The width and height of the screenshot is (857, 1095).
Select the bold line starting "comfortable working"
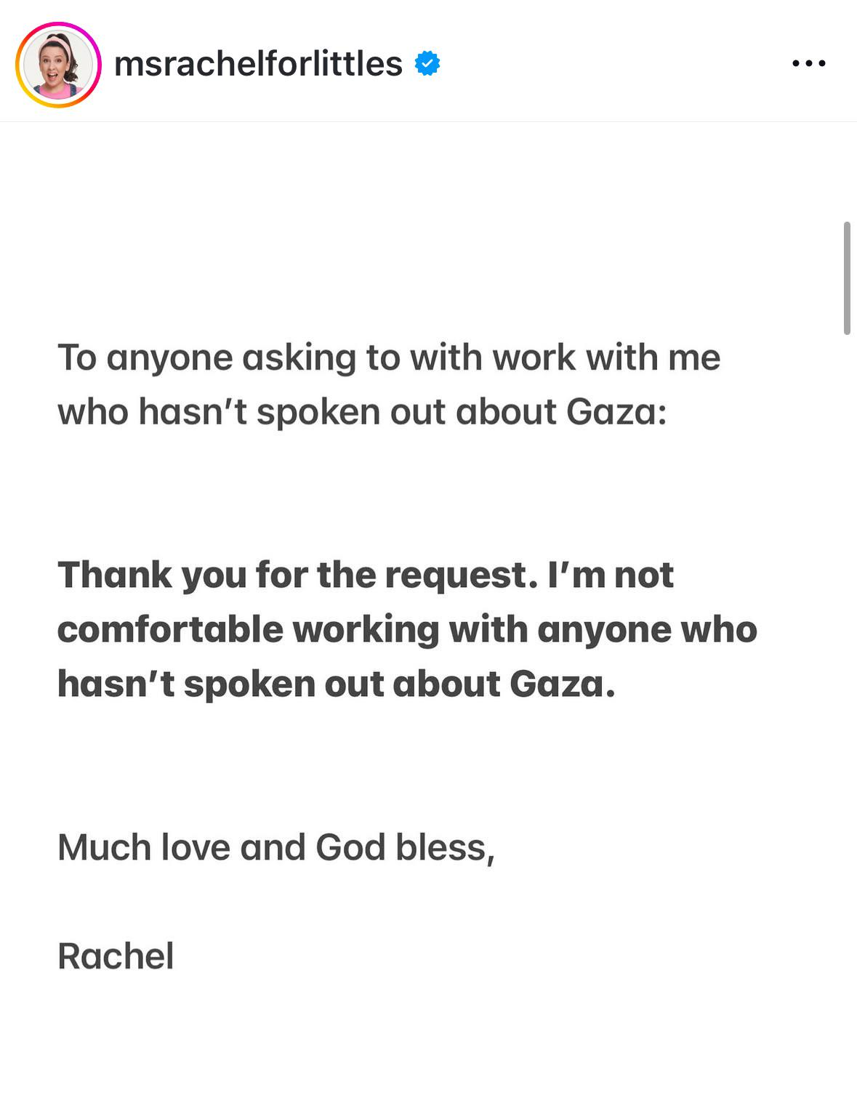coord(407,630)
